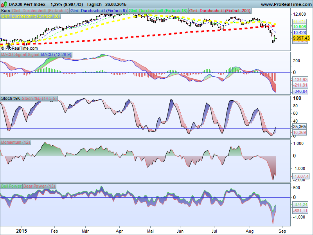Click the Bull Power label
This screenshot has width=313, height=235.
(x=11, y=186)
